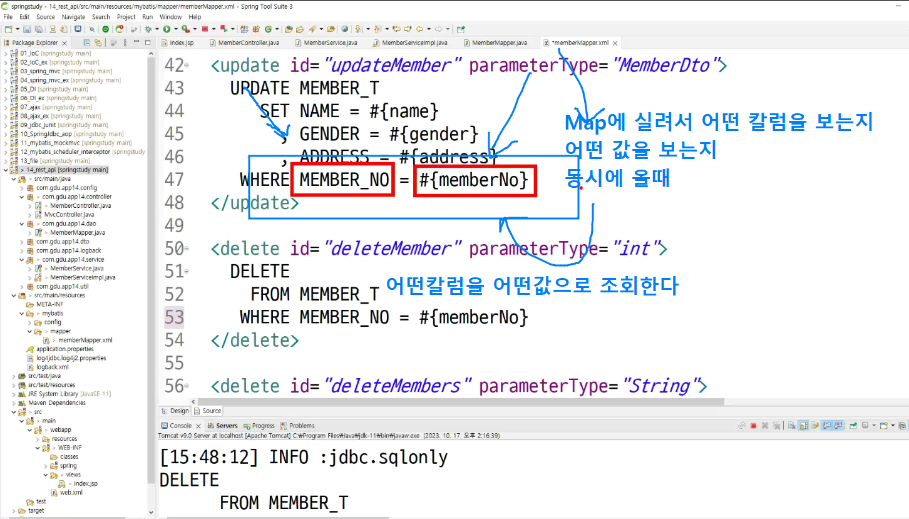
Task: Switch to the Source view tab
Action: [x=207, y=411]
